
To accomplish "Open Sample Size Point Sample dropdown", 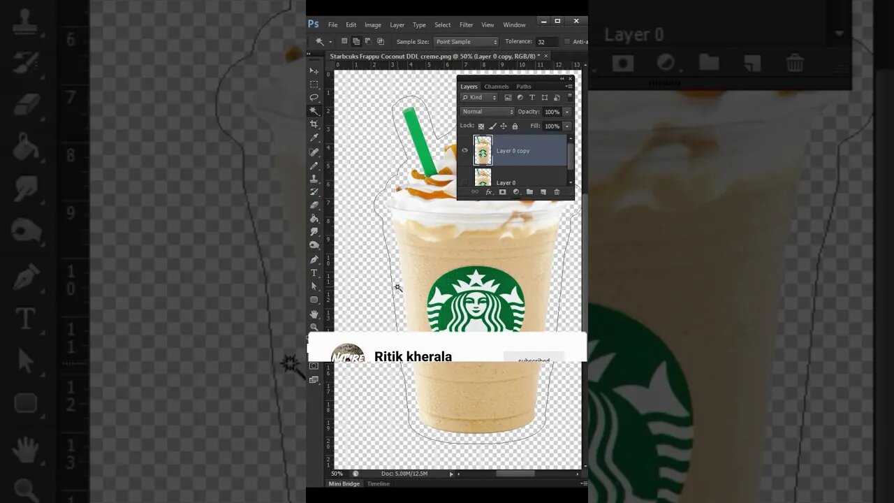I will [466, 42].
